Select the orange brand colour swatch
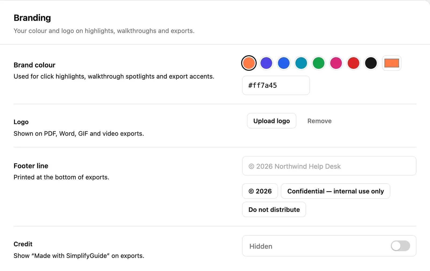430x271 pixels. coord(249,63)
